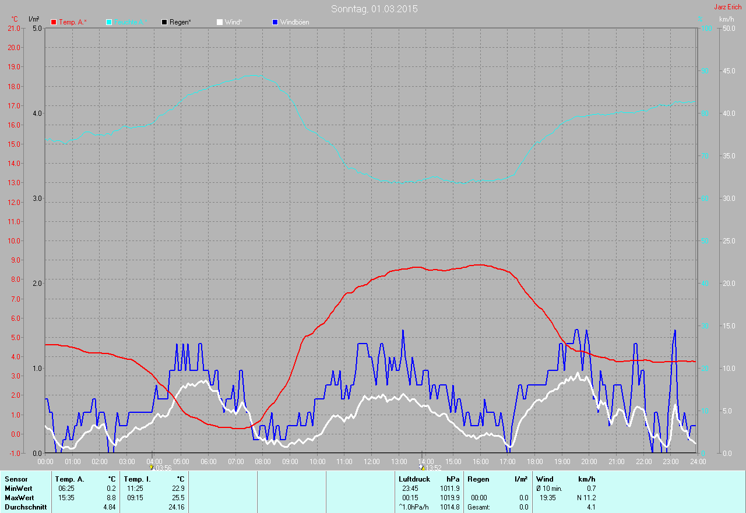
Task: Click the 'Gesamt:' rain total label
Action: coord(479,507)
